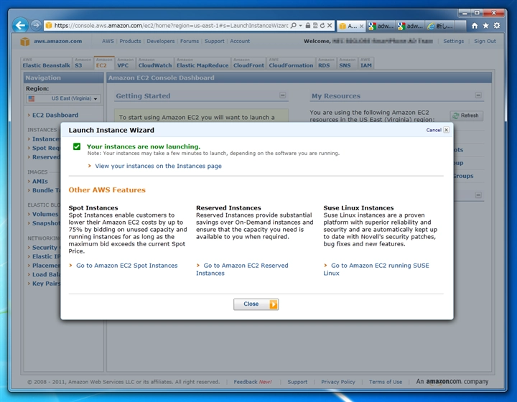Click the search magnifier in address bar
517x402 pixels.
293,25
